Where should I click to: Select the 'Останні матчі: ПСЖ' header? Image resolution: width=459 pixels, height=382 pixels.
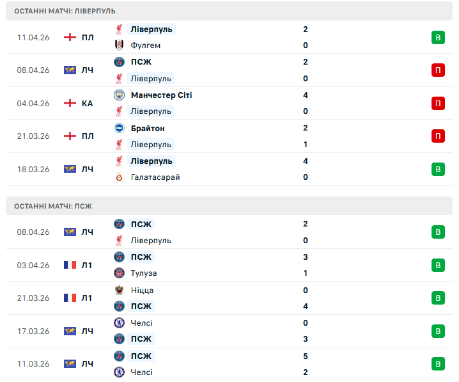pos(52,206)
